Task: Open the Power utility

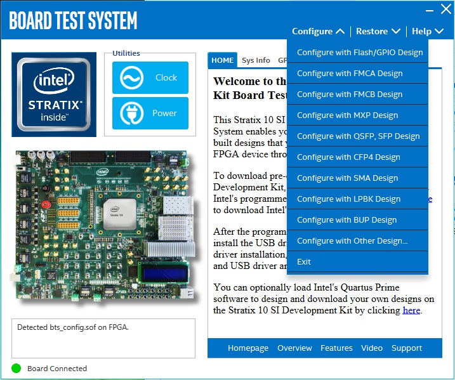Action: click(x=150, y=113)
